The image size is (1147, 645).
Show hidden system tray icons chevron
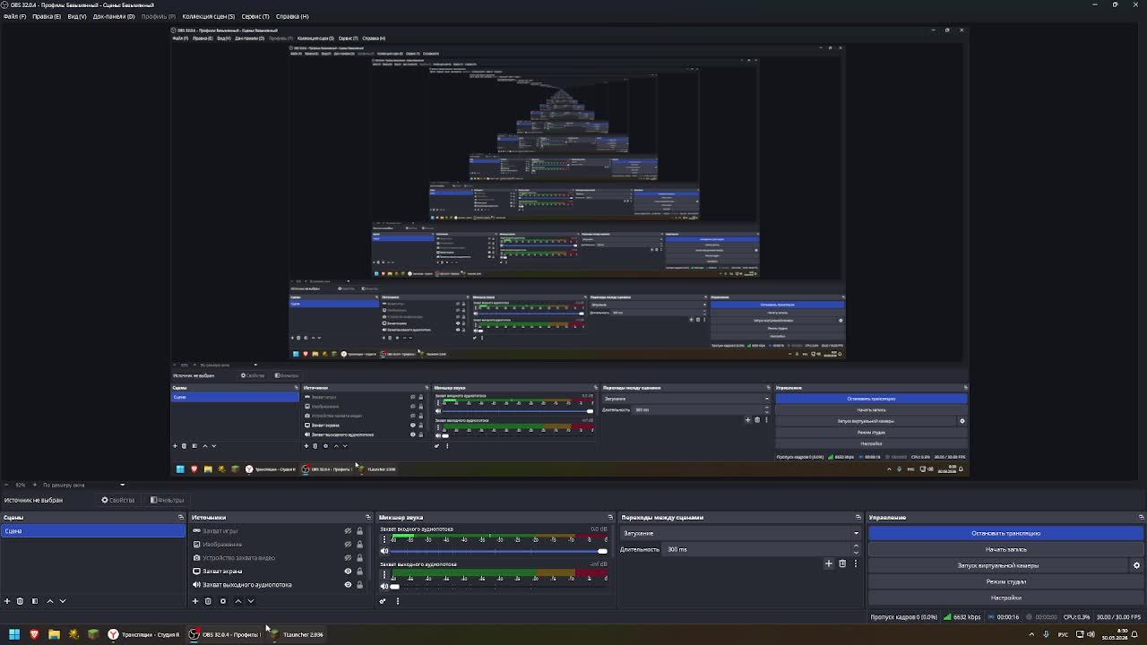pos(1031,634)
